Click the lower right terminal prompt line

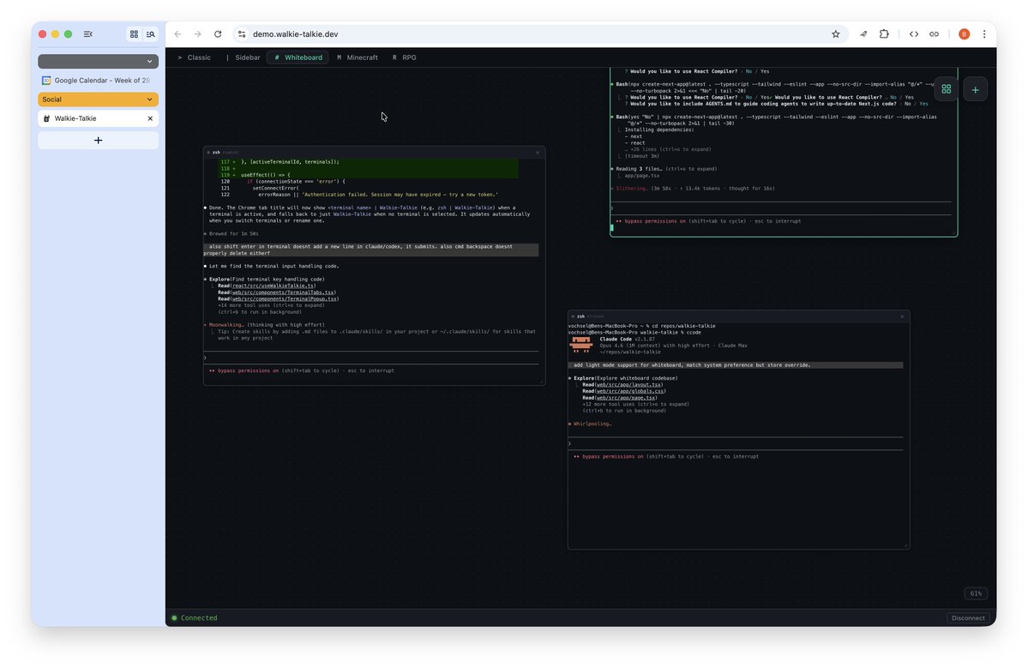pyautogui.click(x=736, y=444)
